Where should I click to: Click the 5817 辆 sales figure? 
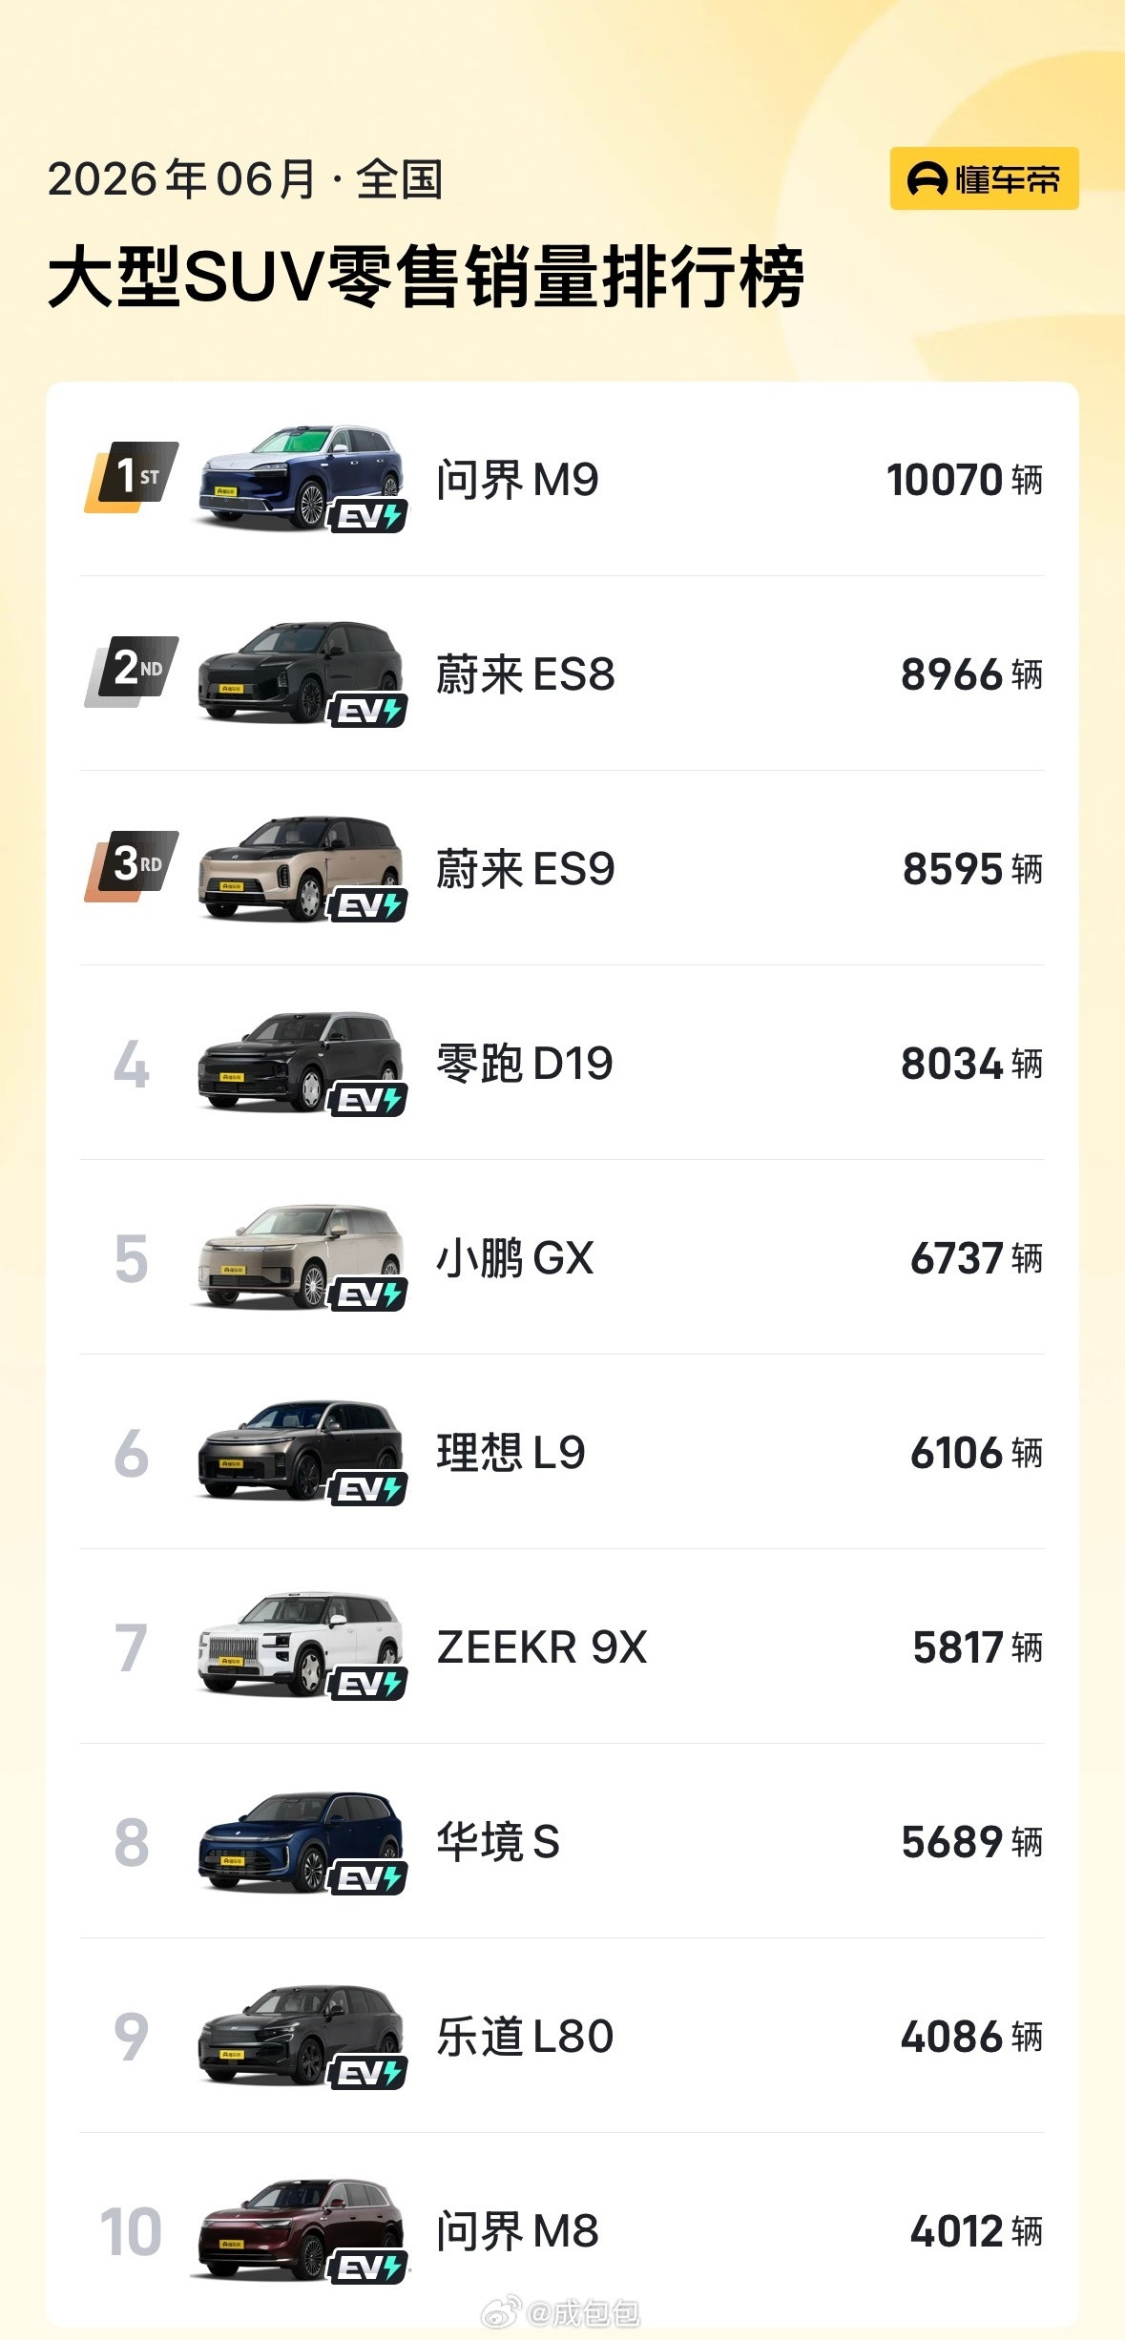(x=978, y=1646)
